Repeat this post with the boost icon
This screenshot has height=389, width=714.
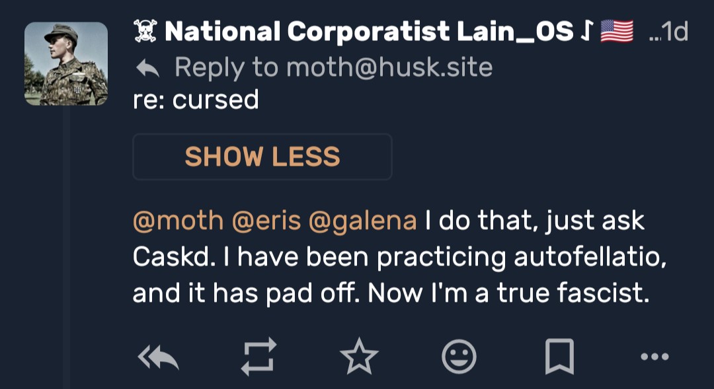258,357
